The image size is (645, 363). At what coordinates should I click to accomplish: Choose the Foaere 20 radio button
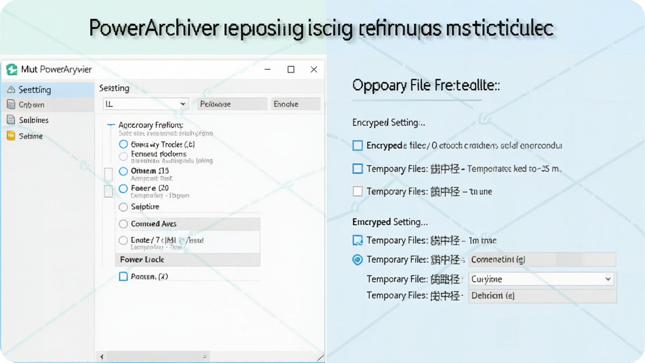click(123, 188)
